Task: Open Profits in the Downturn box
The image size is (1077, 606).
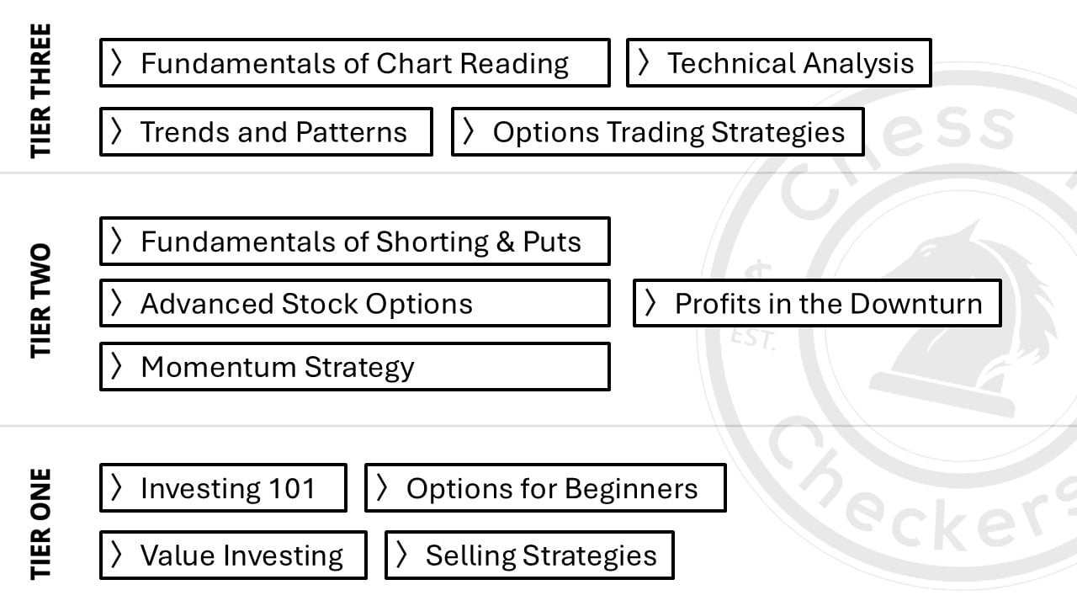Action: [817, 303]
